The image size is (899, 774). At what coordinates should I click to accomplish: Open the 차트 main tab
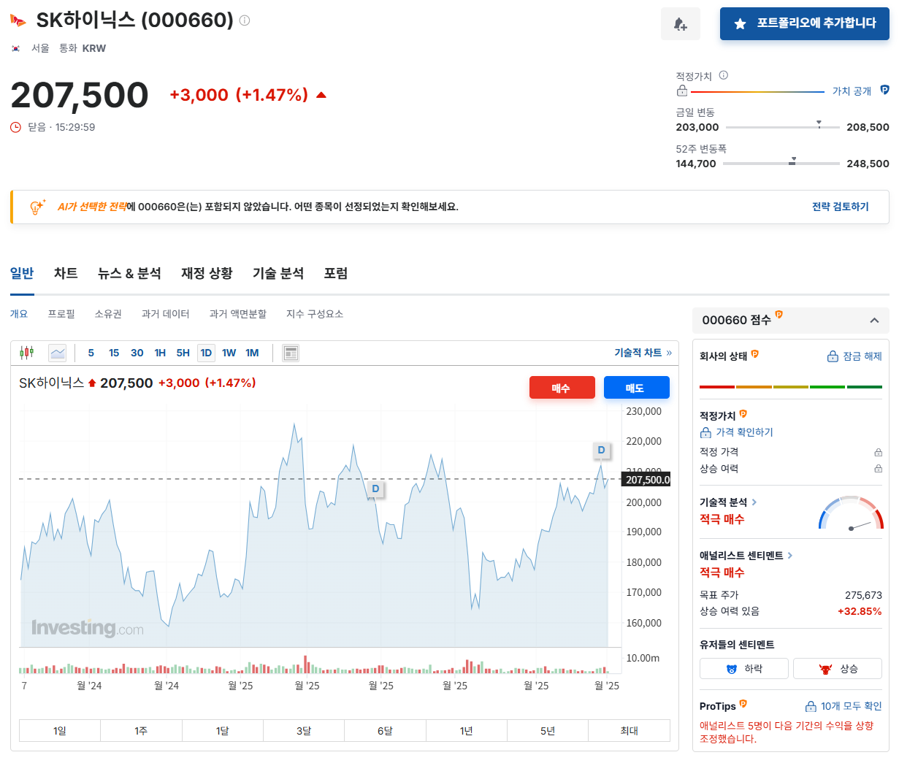point(66,273)
